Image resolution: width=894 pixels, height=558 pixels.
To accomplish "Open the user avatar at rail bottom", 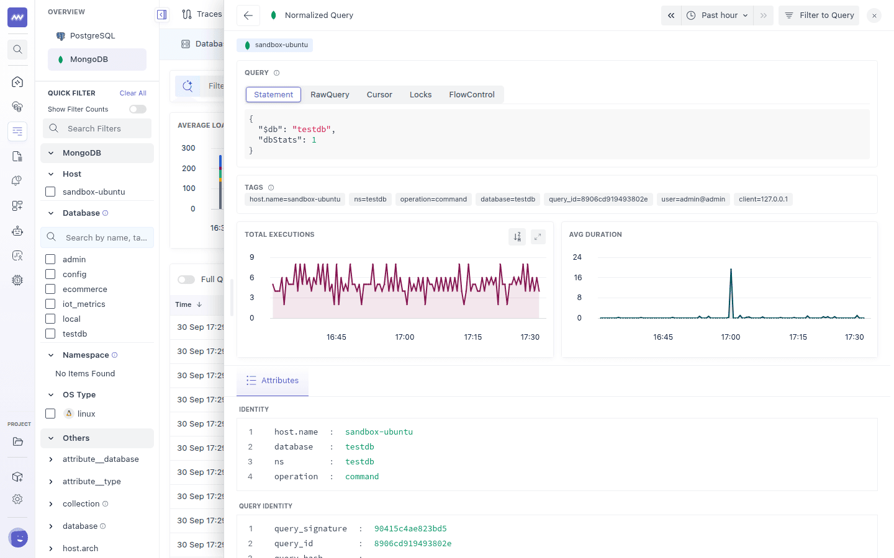I will [x=18, y=538].
